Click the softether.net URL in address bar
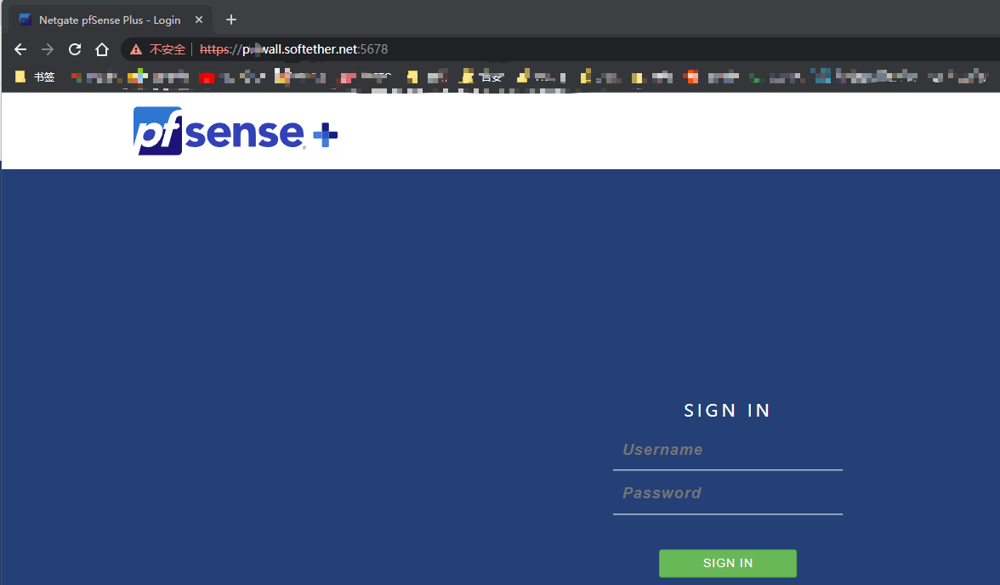 pos(315,49)
